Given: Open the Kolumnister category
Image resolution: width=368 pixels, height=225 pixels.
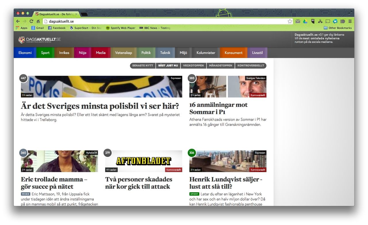Looking at the screenshot, I should [206, 53].
